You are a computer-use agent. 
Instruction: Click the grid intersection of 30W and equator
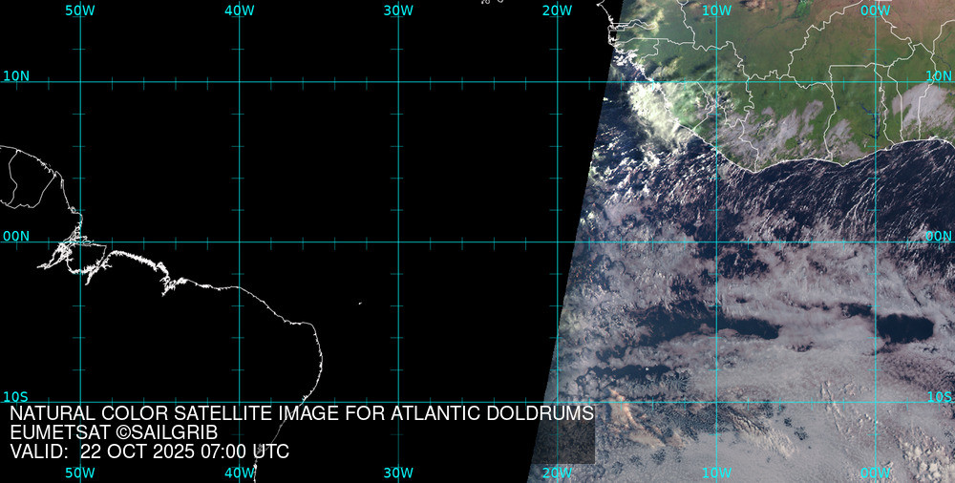click(x=398, y=241)
